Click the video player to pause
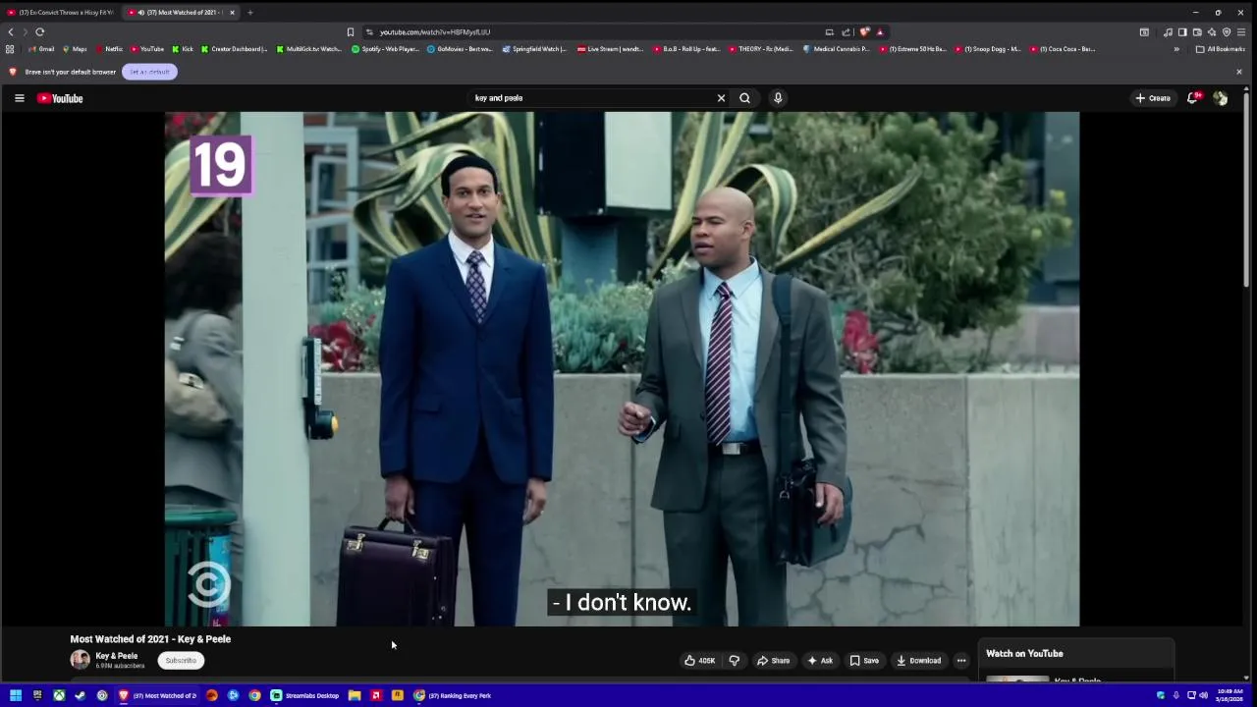This screenshot has width=1257, height=707. pyautogui.click(x=622, y=368)
